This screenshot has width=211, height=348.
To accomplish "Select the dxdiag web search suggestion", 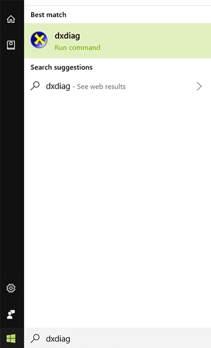I will (x=117, y=86).
